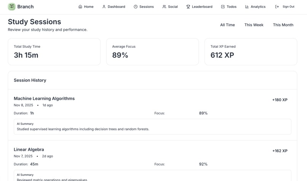
Task: Click the Analytics bar chart icon
Action: [x=247, y=6]
